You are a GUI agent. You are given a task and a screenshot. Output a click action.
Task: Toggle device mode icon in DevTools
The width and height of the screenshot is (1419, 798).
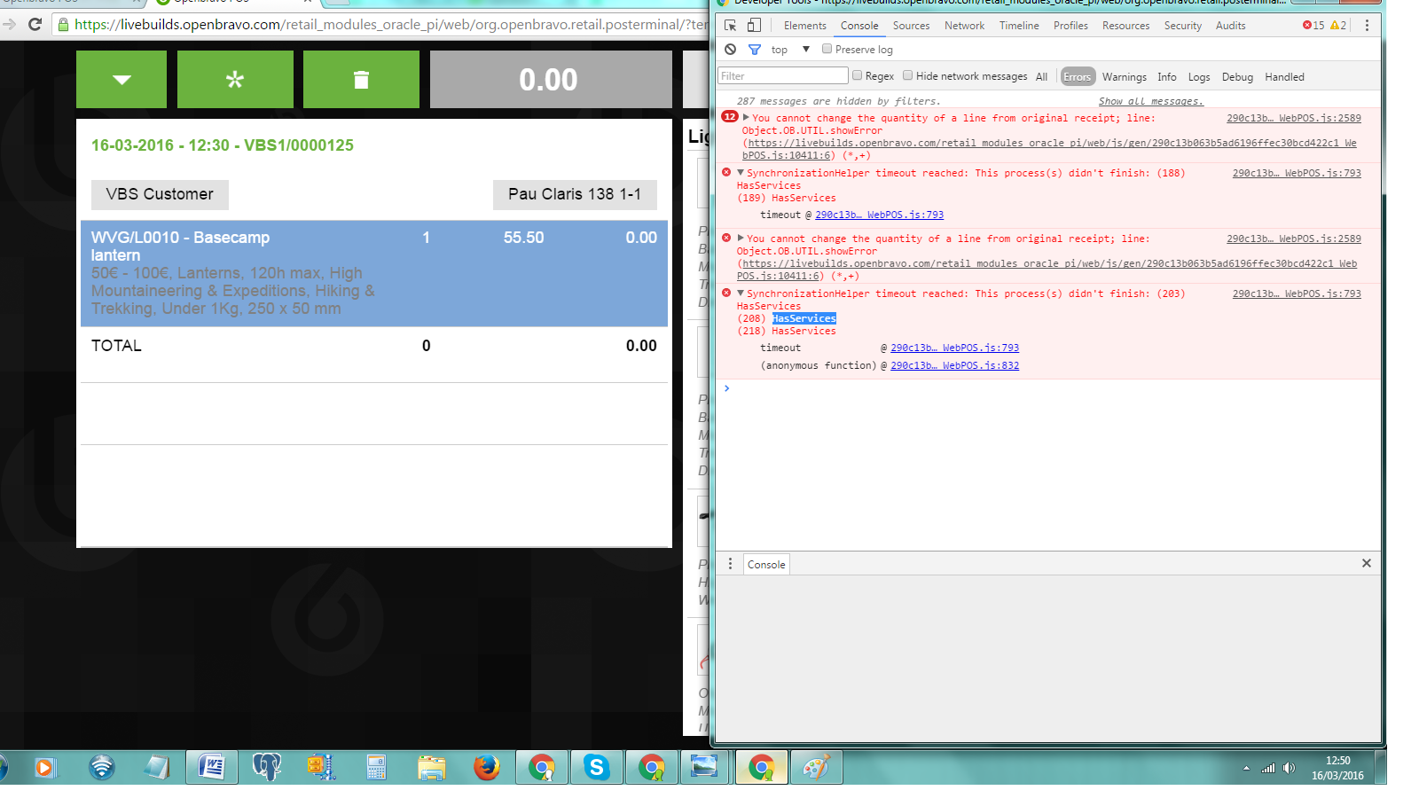[754, 26]
